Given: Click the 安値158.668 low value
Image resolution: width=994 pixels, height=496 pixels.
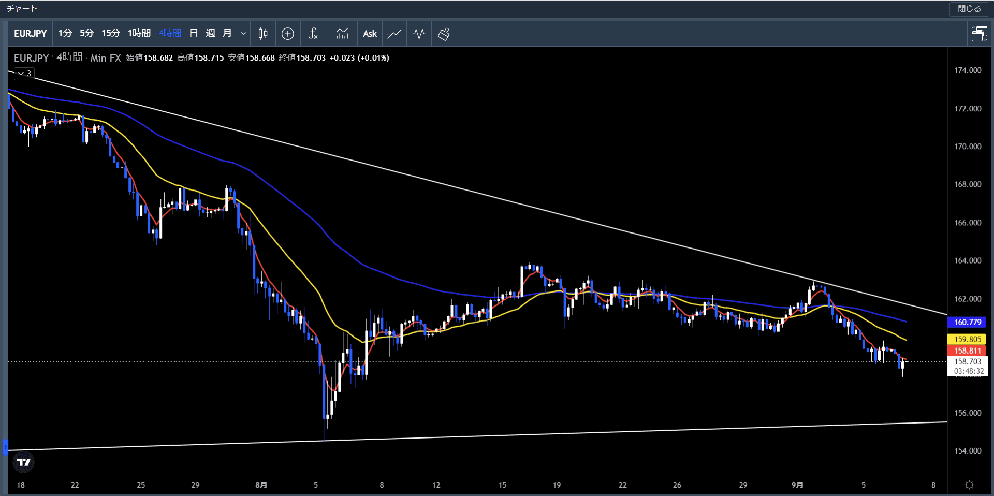Looking at the screenshot, I should [x=252, y=57].
